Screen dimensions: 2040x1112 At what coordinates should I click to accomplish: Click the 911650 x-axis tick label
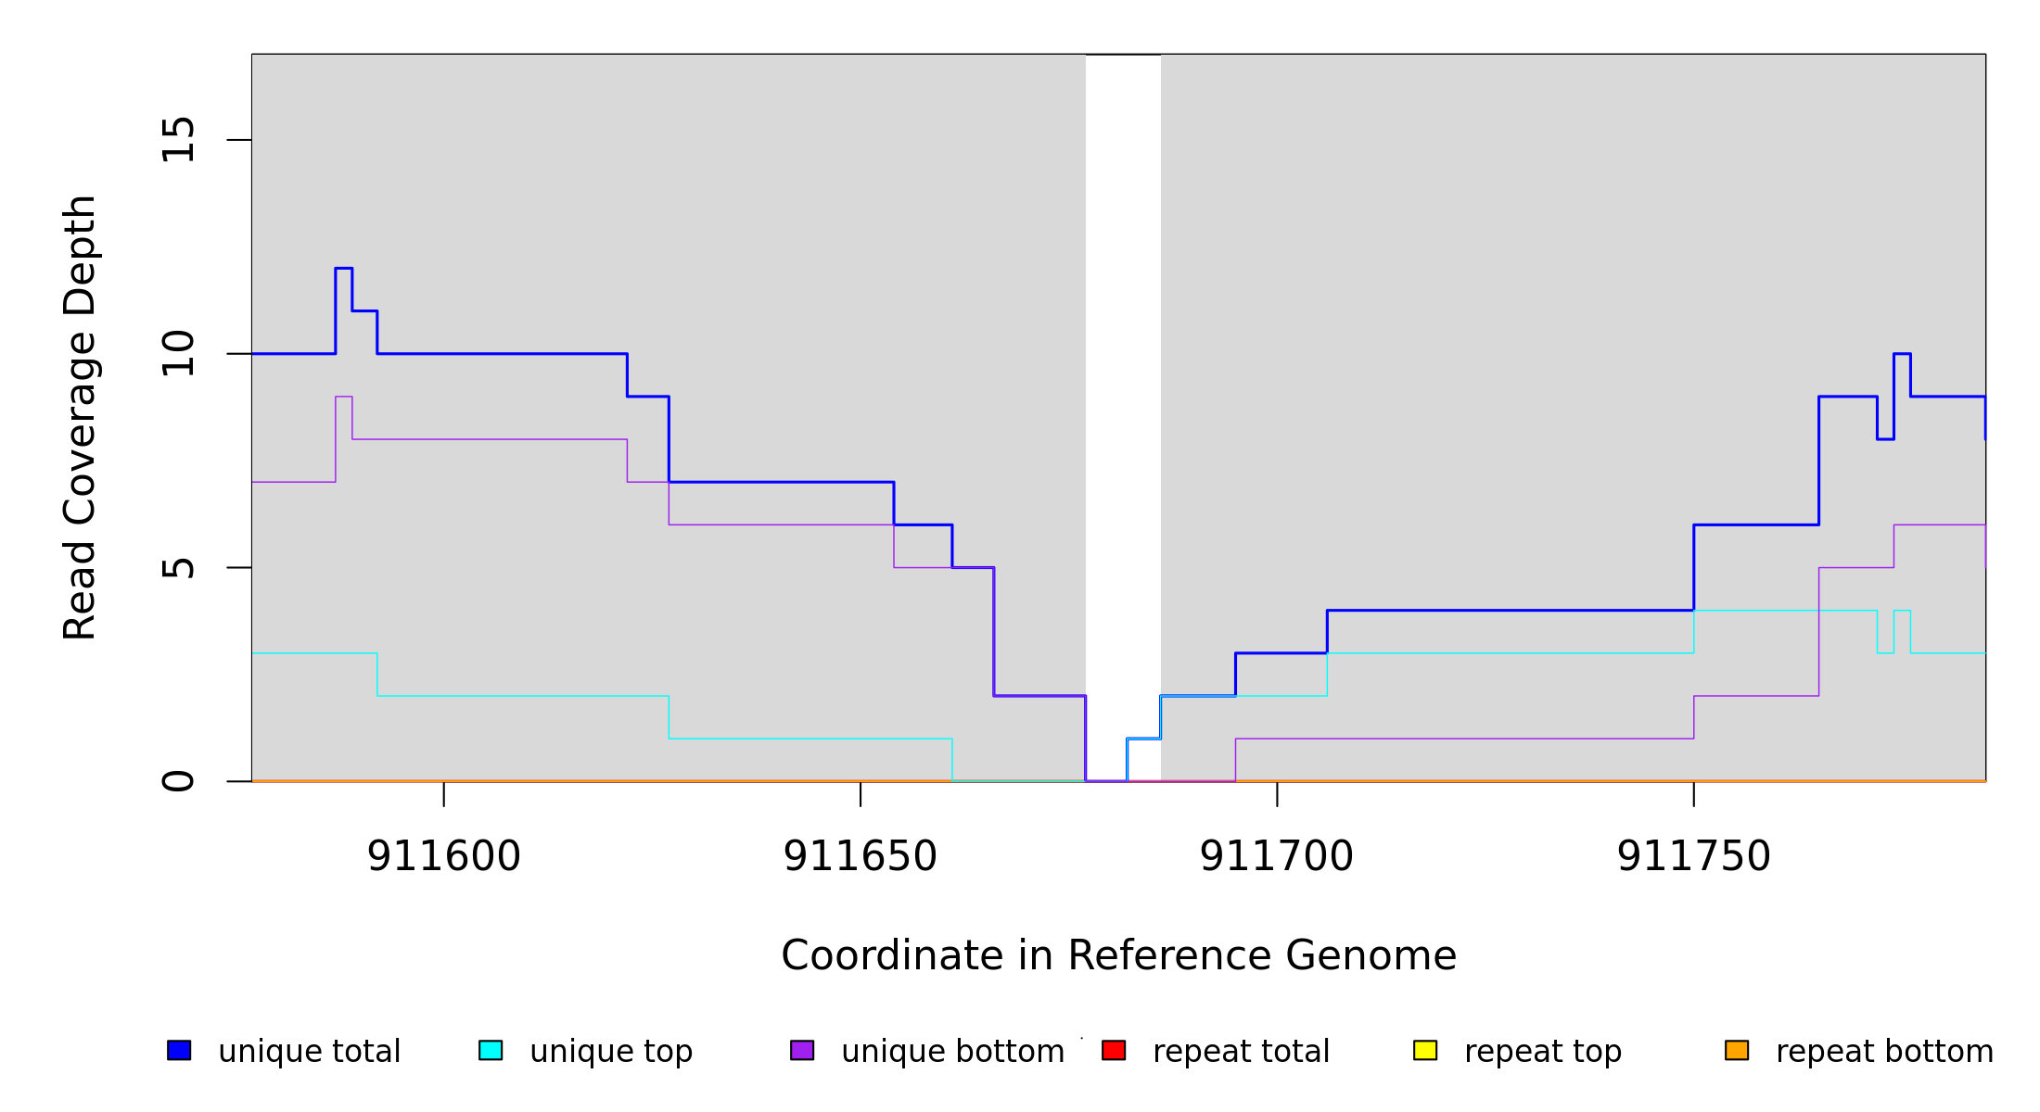[861, 856]
